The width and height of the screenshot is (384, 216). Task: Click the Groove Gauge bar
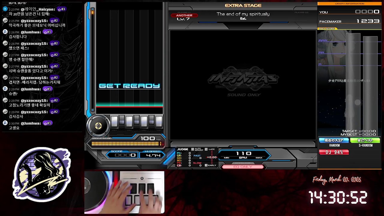click(127, 144)
